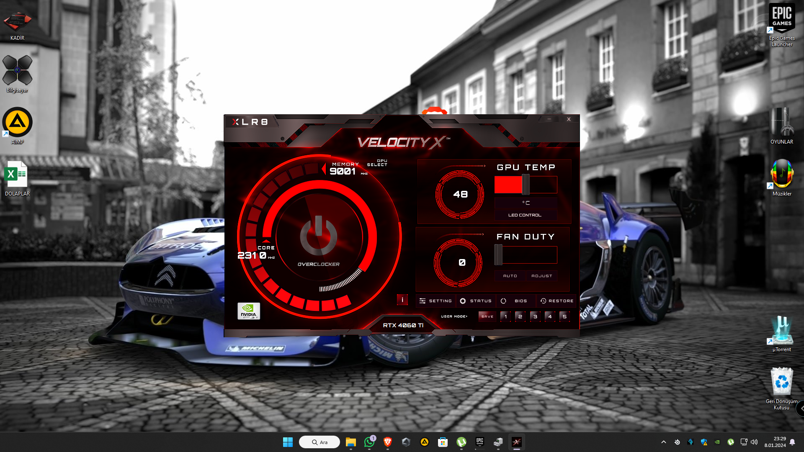Open Windows Security tray icon
The height and width of the screenshot is (452, 804).
(x=704, y=442)
